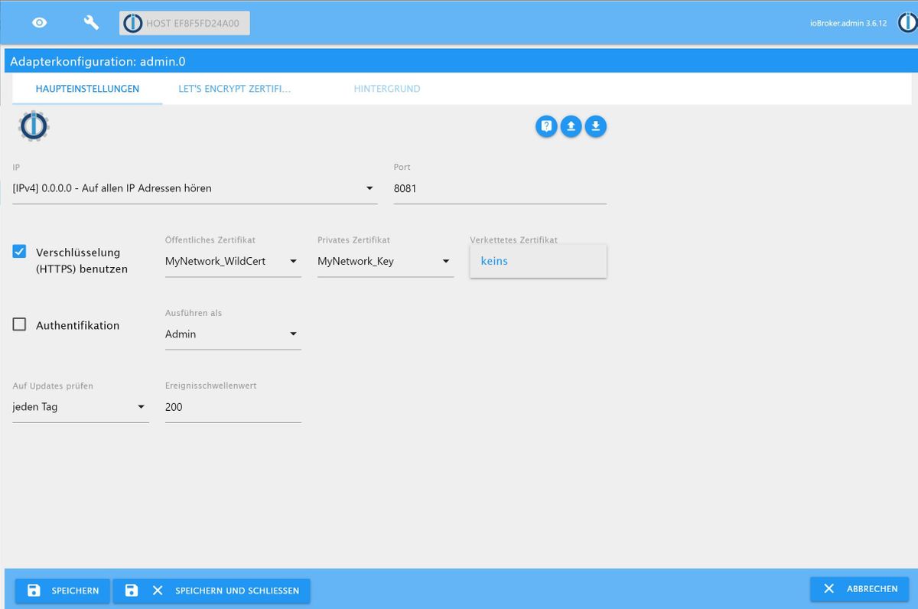Click the Speichern button
918x609 pixels.
(63, 591)
